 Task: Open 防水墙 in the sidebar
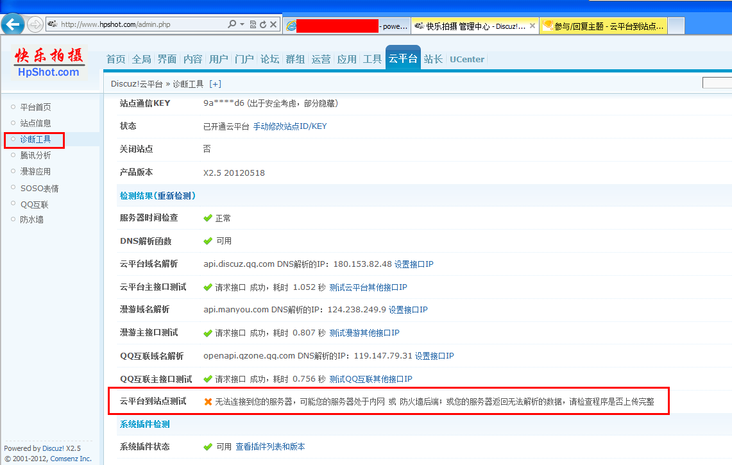click(x=31, y=219)
